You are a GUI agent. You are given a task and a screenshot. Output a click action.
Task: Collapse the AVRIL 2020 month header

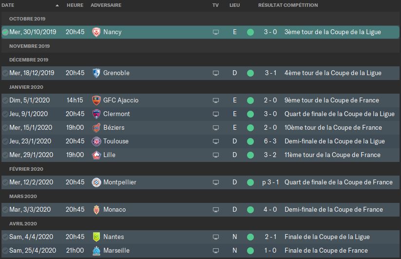click(23, 224)
